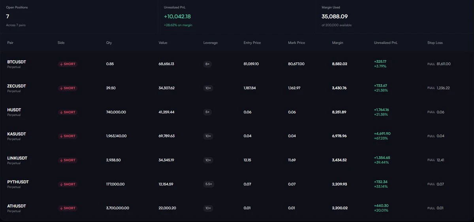Sort by the Value column header
This screenshot has height=222, width=474.
[x=163, y=43]
